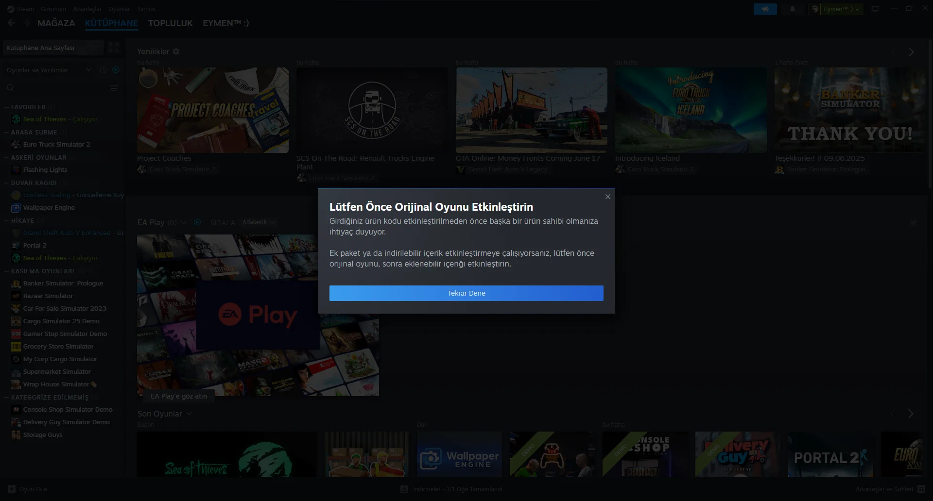Open the Arkadaşlar menu
933x501 pixels.
pos(87,9)
